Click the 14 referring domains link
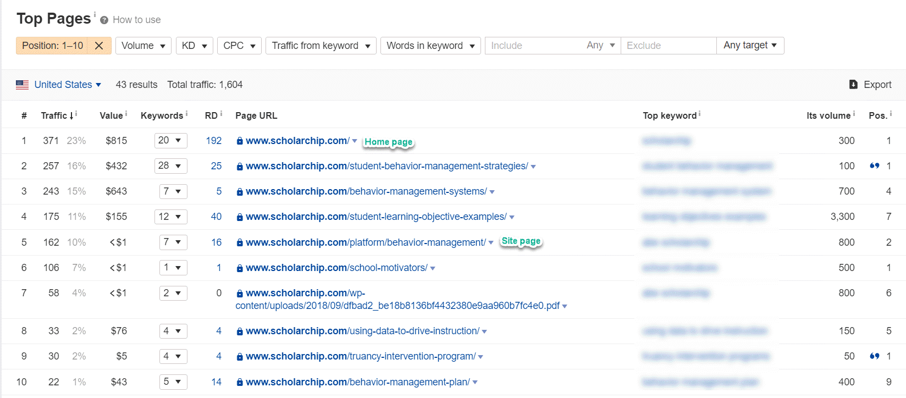Image resolution: width=906 pixels, height=398 pixels. click(217, 382)
